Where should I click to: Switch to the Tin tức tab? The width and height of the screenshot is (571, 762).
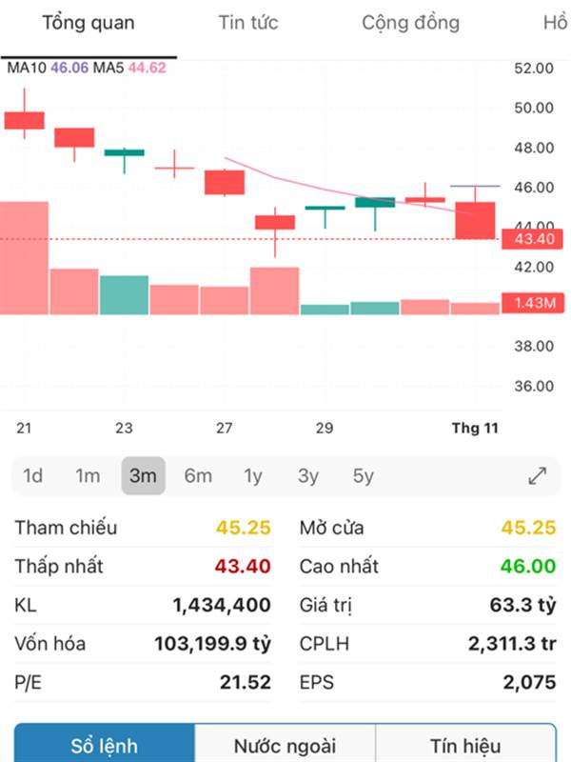click(247, 23)
